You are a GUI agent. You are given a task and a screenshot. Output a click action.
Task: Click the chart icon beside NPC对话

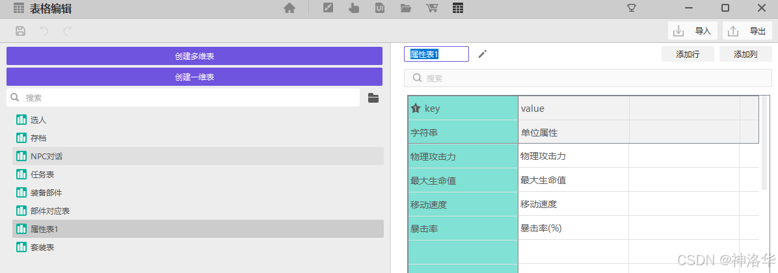click(x=21, y=156)
